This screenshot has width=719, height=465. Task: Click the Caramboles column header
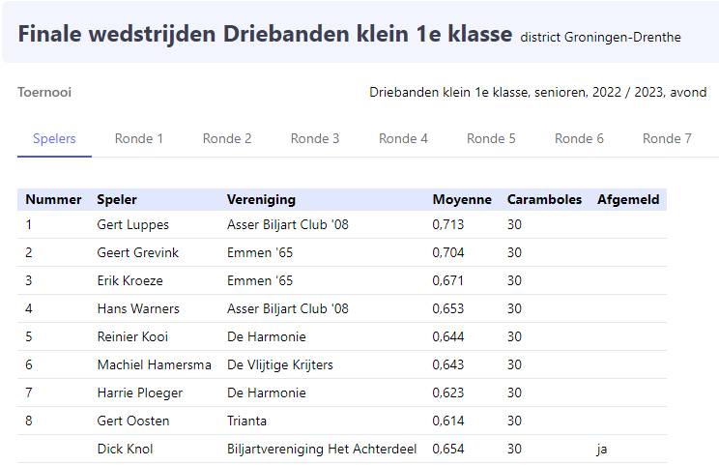(544, 200)
